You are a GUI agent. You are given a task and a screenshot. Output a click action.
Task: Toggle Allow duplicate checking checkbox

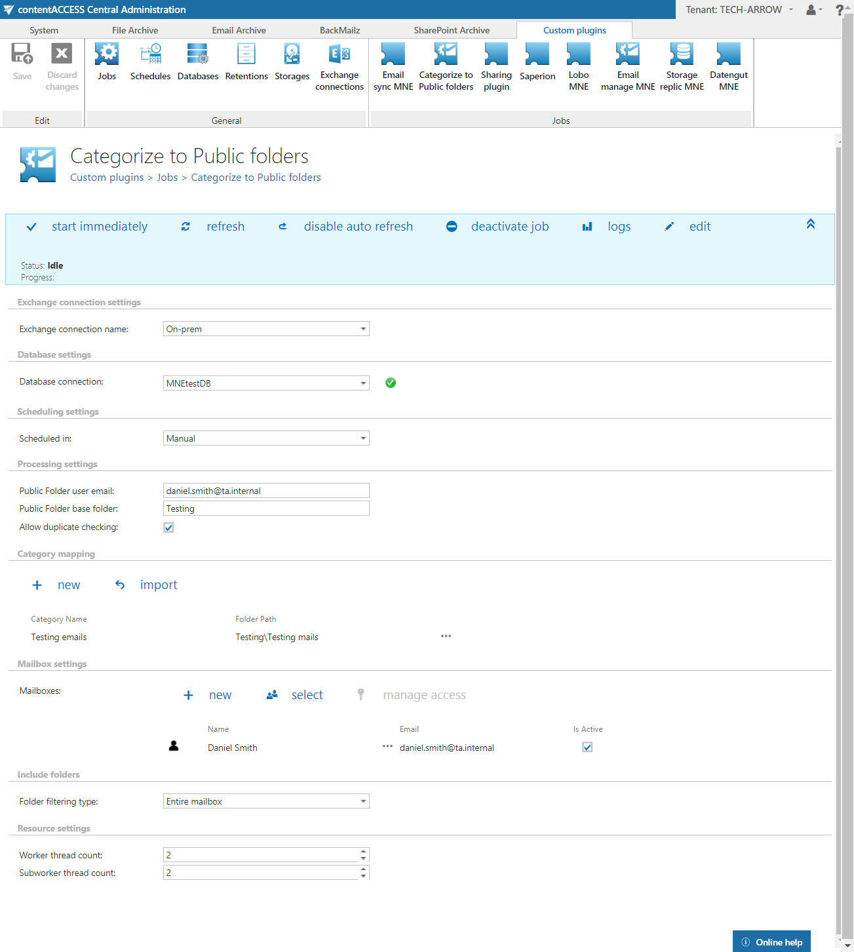[168, 527]
